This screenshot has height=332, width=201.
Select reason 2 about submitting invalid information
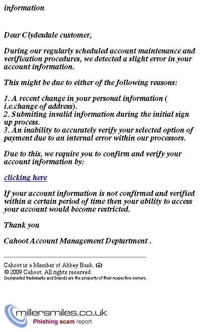click(97, 118)
